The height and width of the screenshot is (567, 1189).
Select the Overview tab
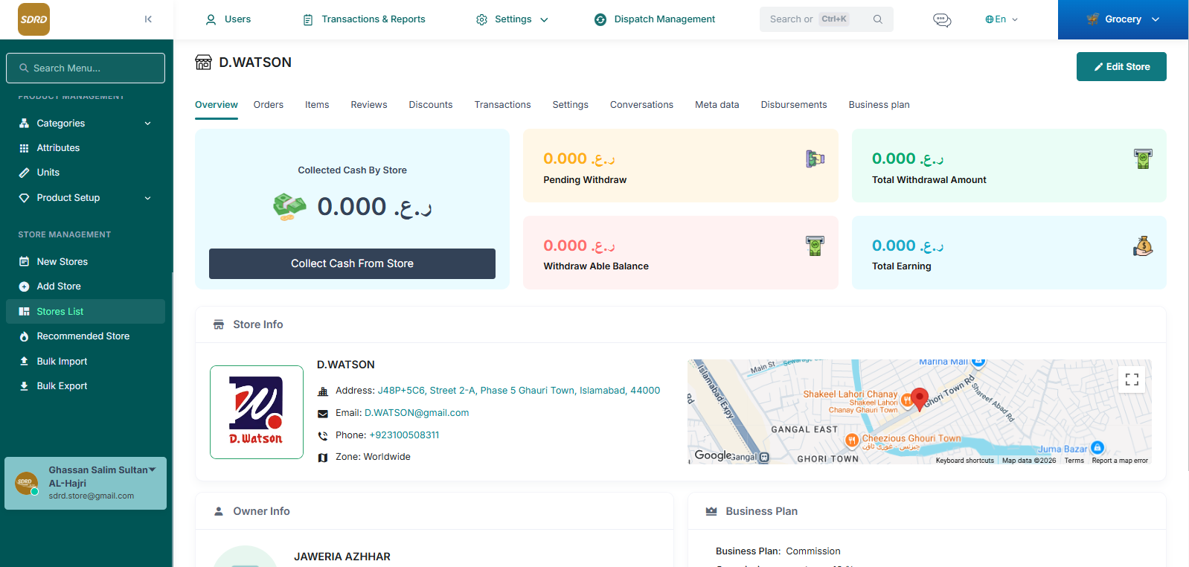(217, 105)
